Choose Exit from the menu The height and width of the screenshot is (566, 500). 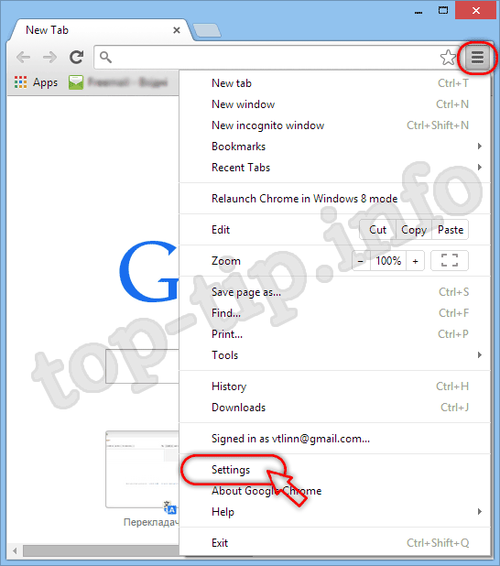334,542
